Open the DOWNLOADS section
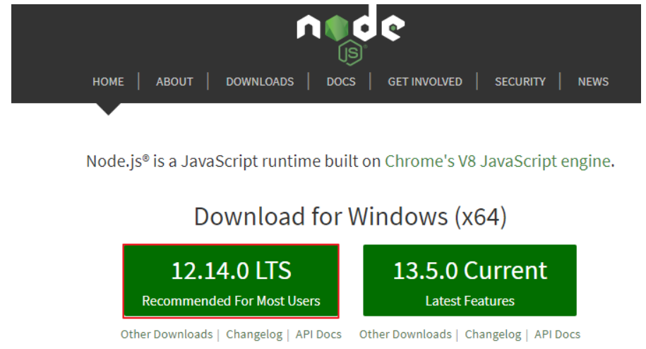The width and height of the screenshot is (646, 349). pos(260,81)
